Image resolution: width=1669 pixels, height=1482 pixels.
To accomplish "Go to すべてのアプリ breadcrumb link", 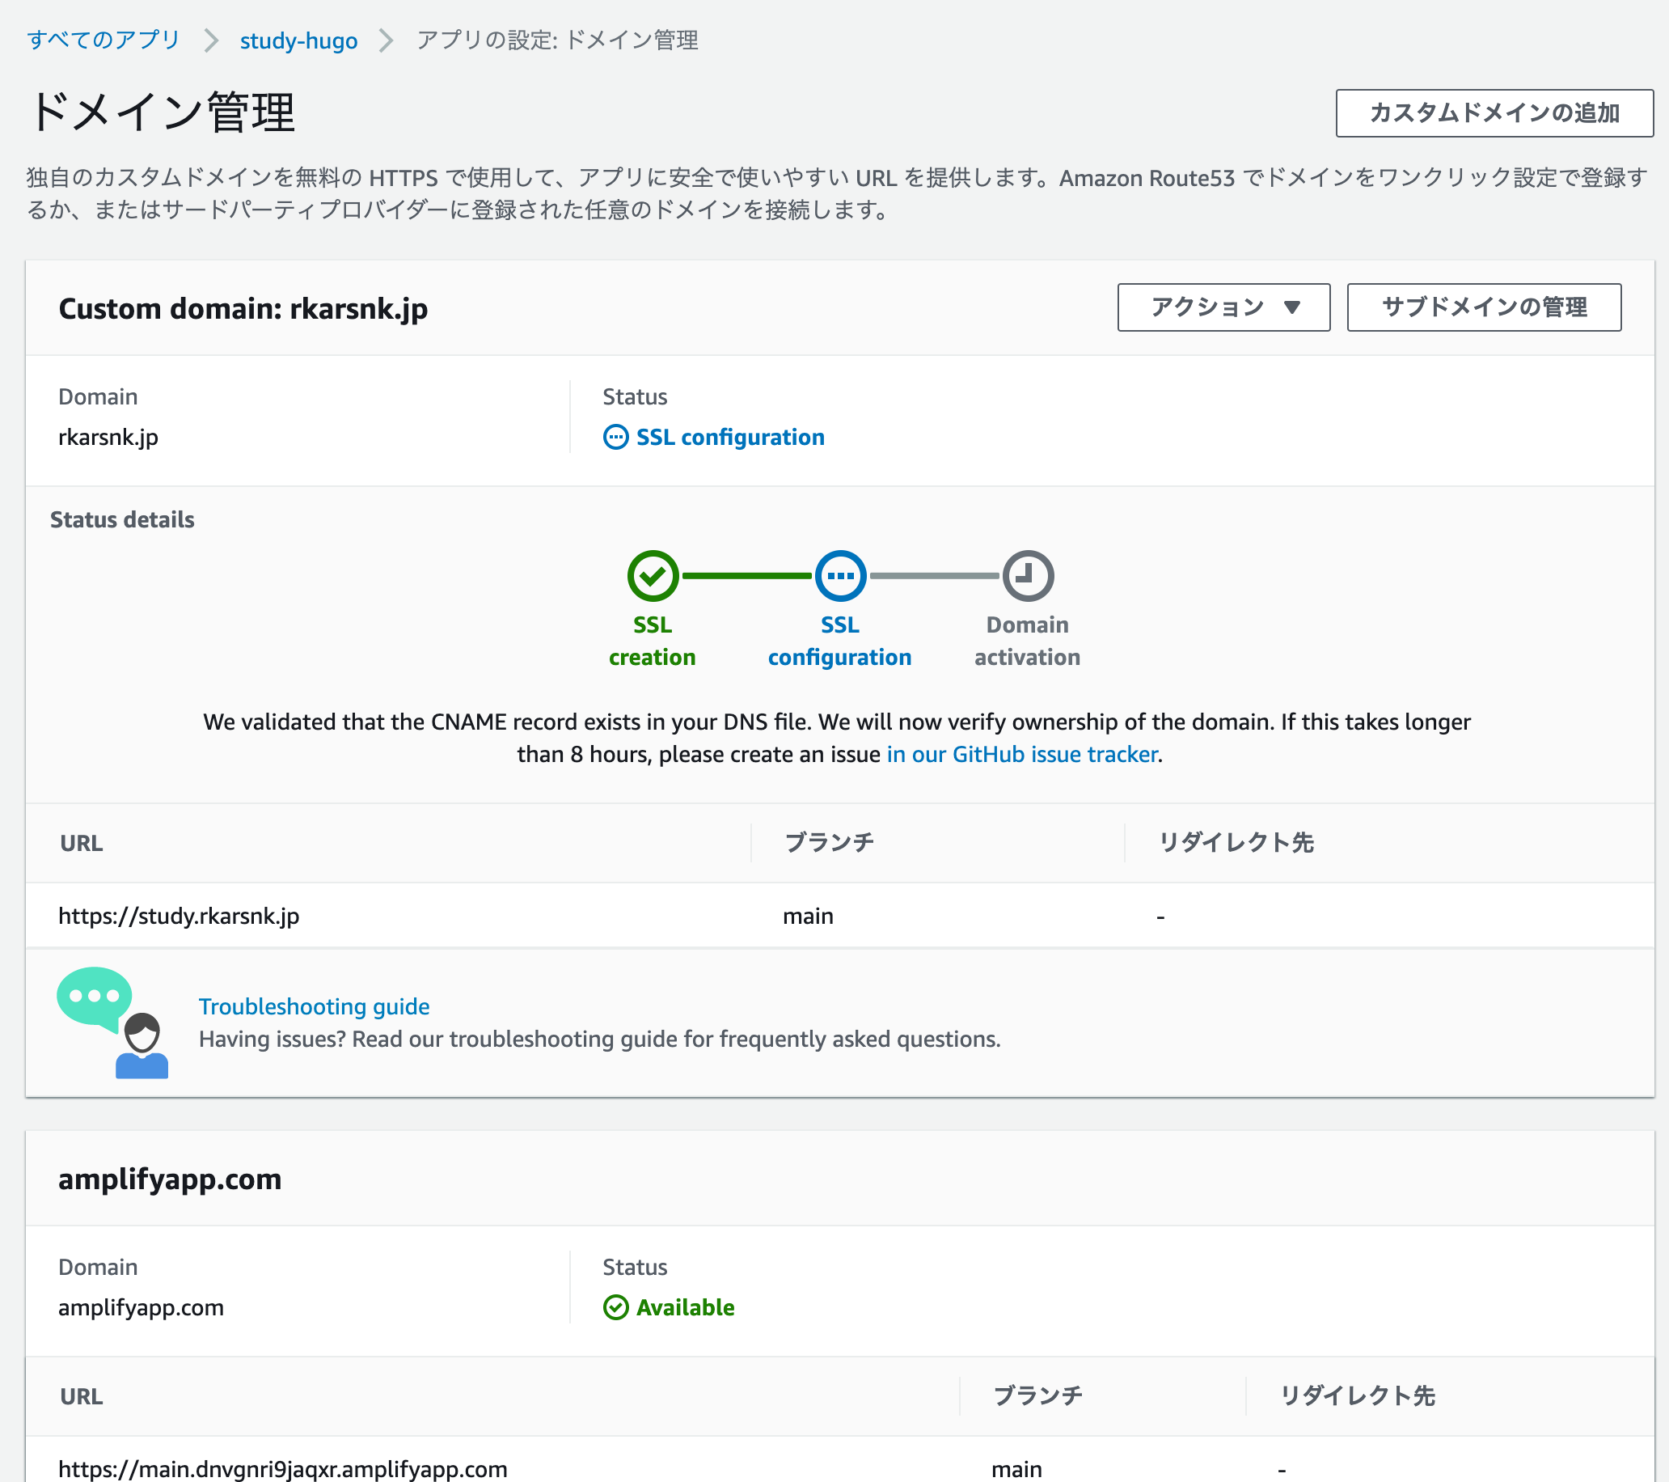I will [x=103, y=39].
